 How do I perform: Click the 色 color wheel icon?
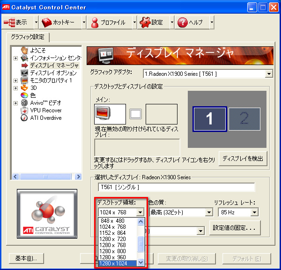pos(24,95)
